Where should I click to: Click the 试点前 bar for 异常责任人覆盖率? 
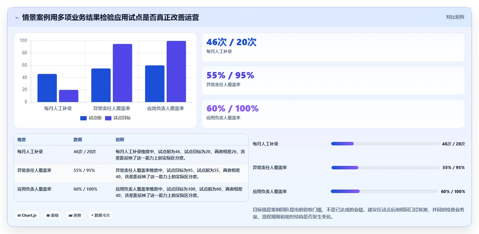(x=101, y=85)
